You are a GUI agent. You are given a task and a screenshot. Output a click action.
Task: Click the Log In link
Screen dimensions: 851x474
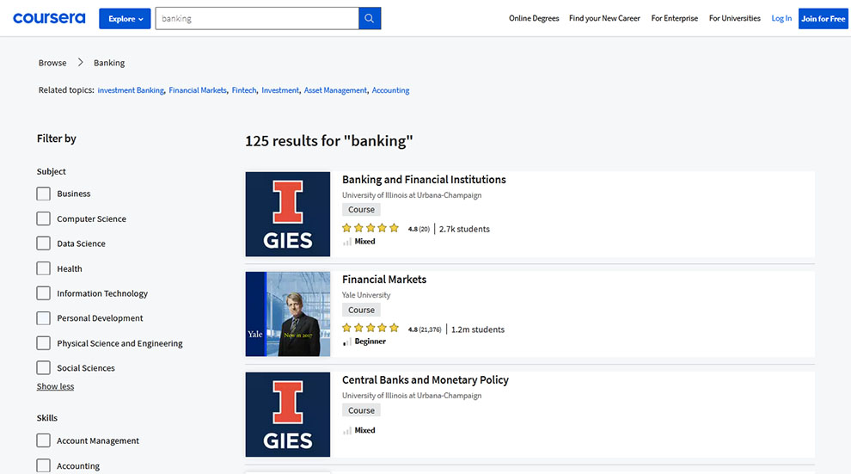(x=781, y=18)
